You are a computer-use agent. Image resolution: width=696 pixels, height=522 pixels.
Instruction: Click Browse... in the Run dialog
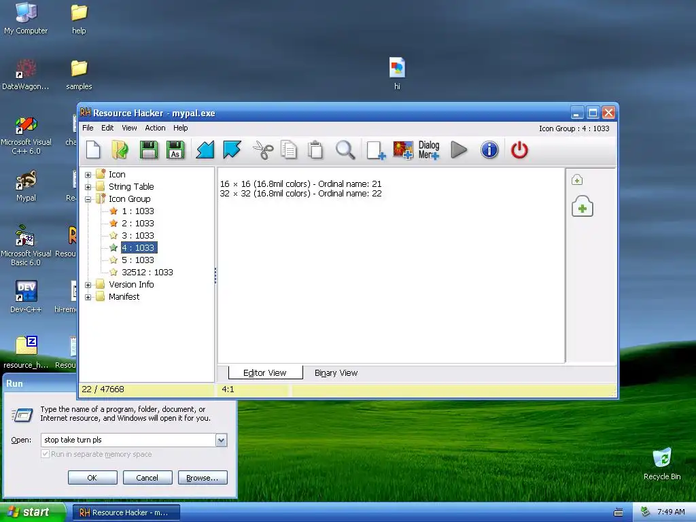click(x=203, y=478)
